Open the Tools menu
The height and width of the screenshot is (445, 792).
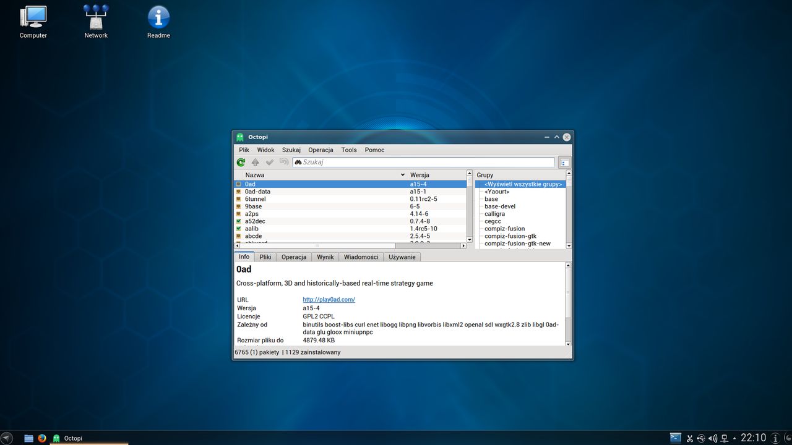click(x=349, y=150)
